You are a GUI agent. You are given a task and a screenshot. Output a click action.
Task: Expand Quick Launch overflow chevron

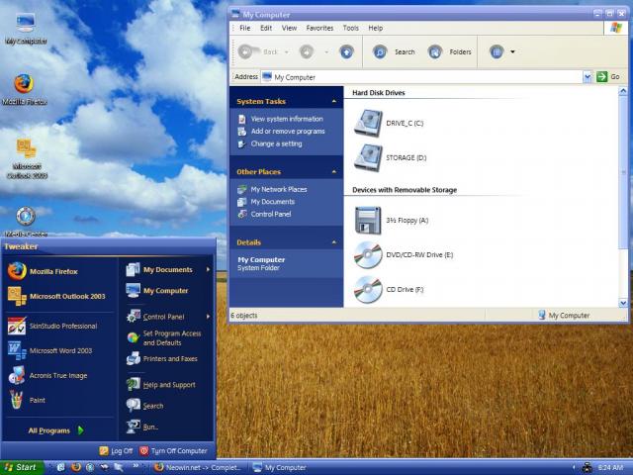[136, 465]
